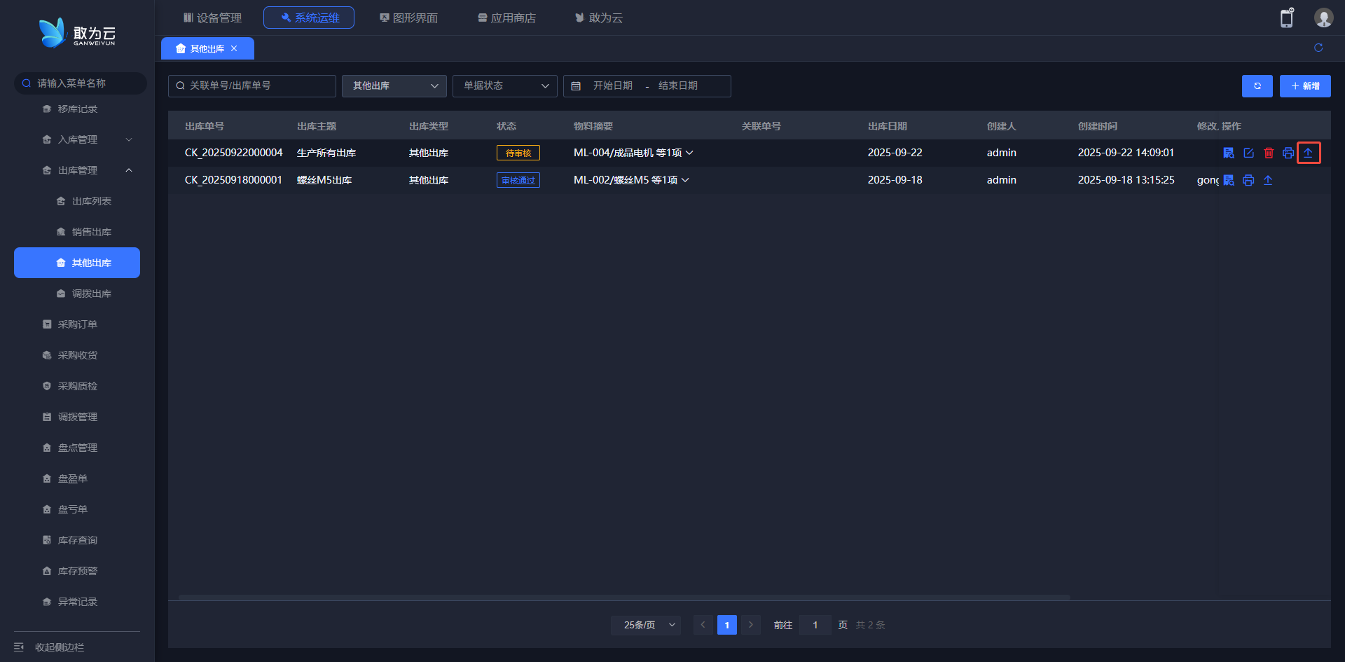Viewport: 1345px width, 662px height.
Task: Go to the previous page arrow
Action: 703,625
